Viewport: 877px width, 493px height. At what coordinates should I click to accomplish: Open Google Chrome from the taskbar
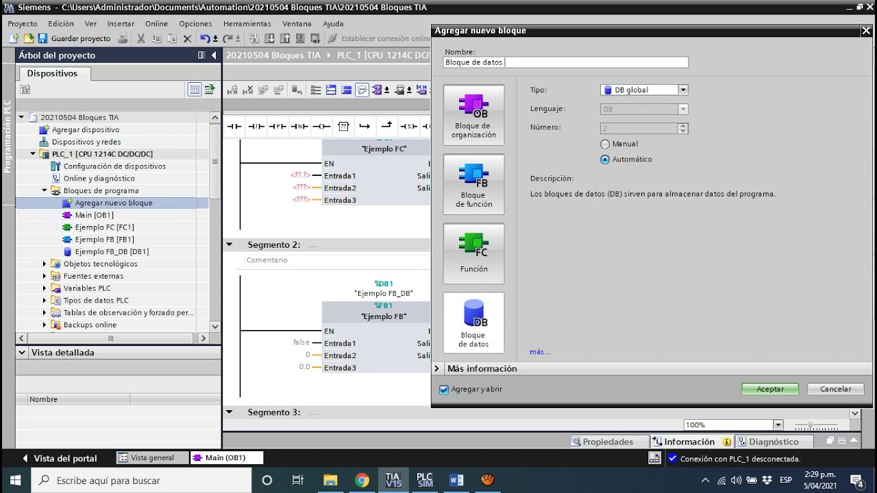pos(362,480)
